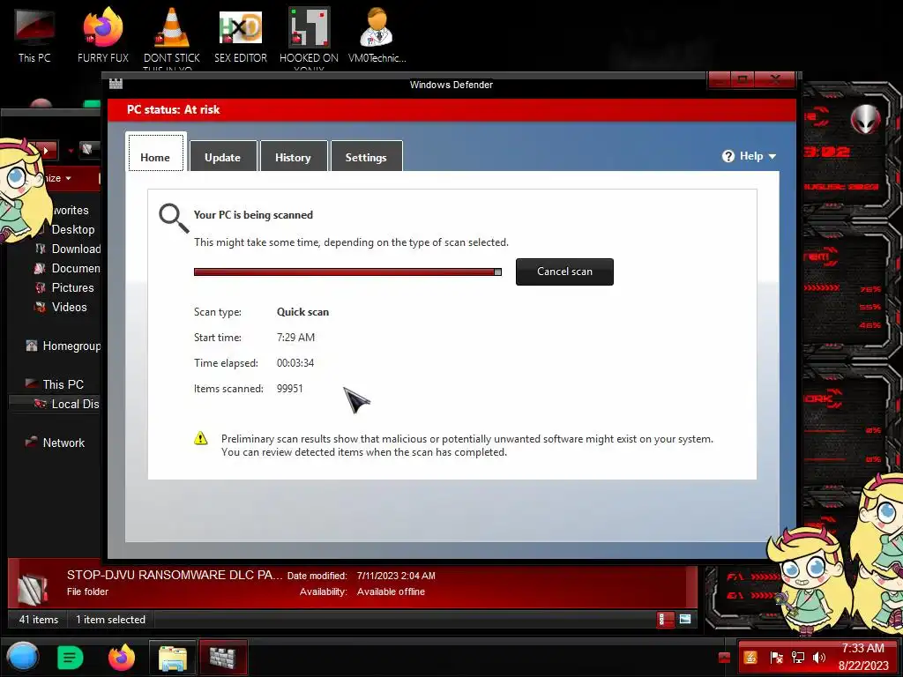Screen dimensions: 903x677
Task: Click the Explorer forward navigation arrow
Action: (x=46, y=150)
